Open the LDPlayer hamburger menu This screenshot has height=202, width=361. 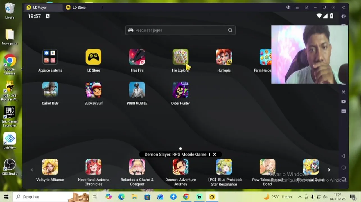click(x=297, y=7)
